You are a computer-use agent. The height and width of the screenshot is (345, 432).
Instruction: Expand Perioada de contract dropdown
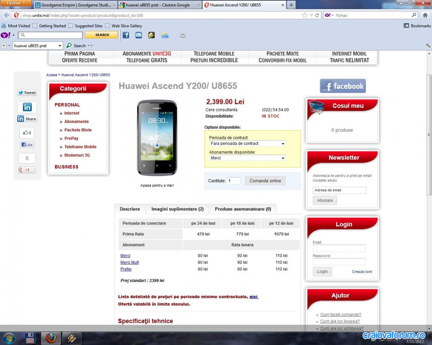[283, 144]
